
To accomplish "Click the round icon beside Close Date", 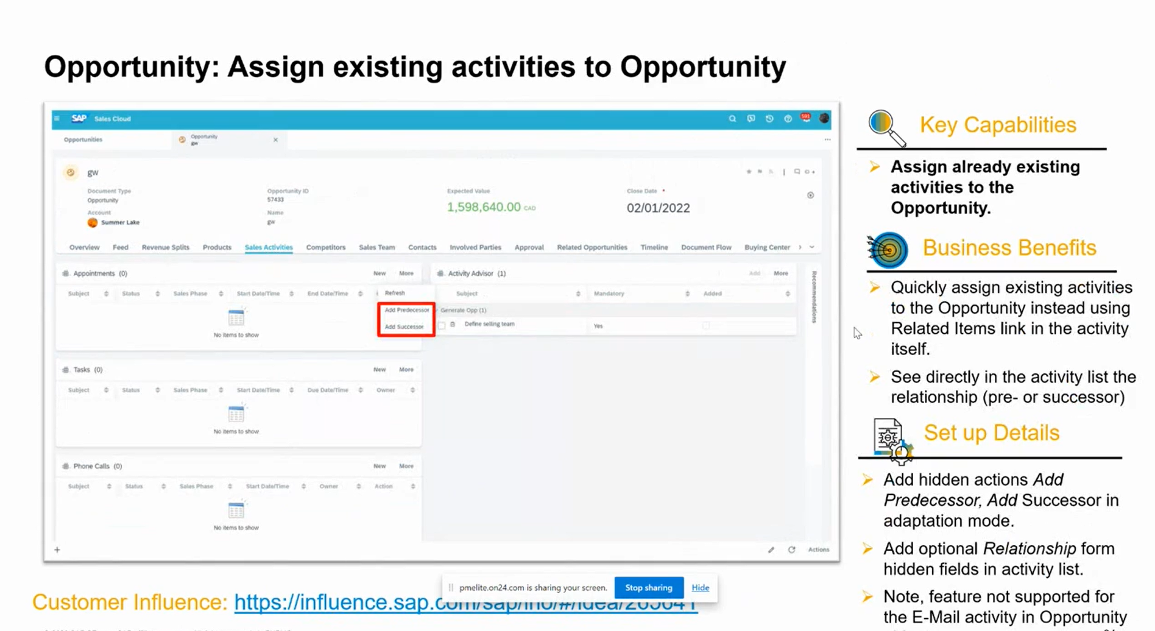I will point(810,196).
